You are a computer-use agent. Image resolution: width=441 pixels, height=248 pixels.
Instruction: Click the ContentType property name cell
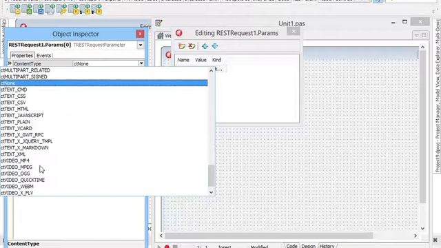tap(42, 63)
